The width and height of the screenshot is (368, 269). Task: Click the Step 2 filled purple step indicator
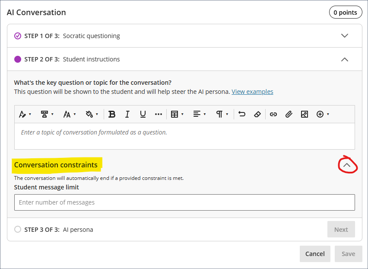point(18,59)
